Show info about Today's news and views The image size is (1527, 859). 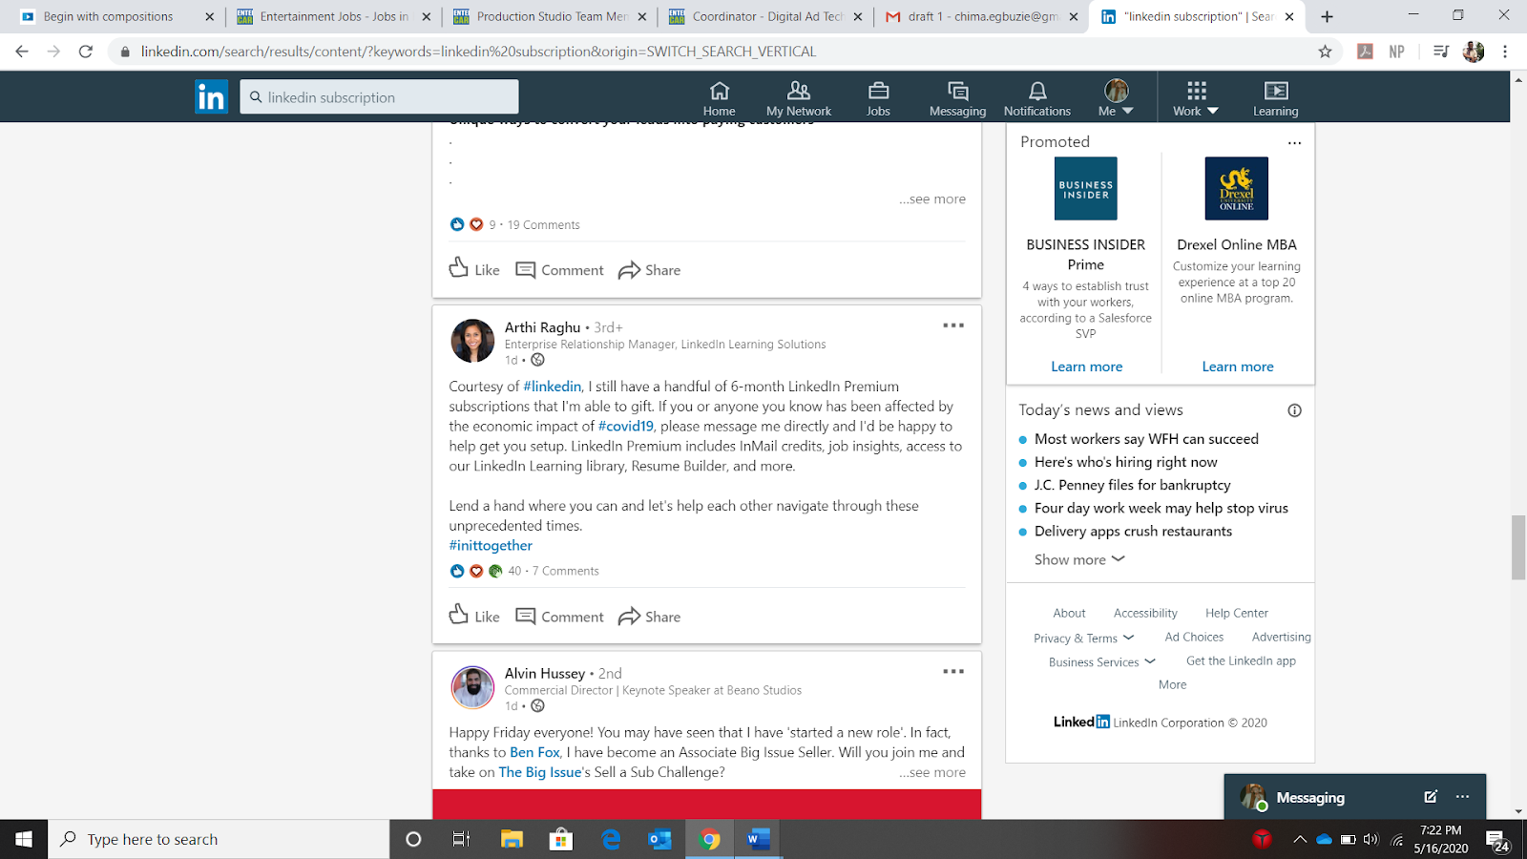pos(1294,410)
